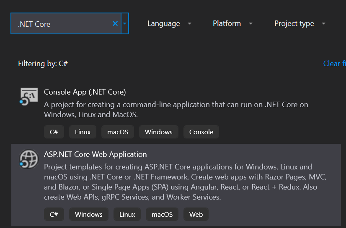Click macOS tag under ASP.NET Core

click(162, 215)
